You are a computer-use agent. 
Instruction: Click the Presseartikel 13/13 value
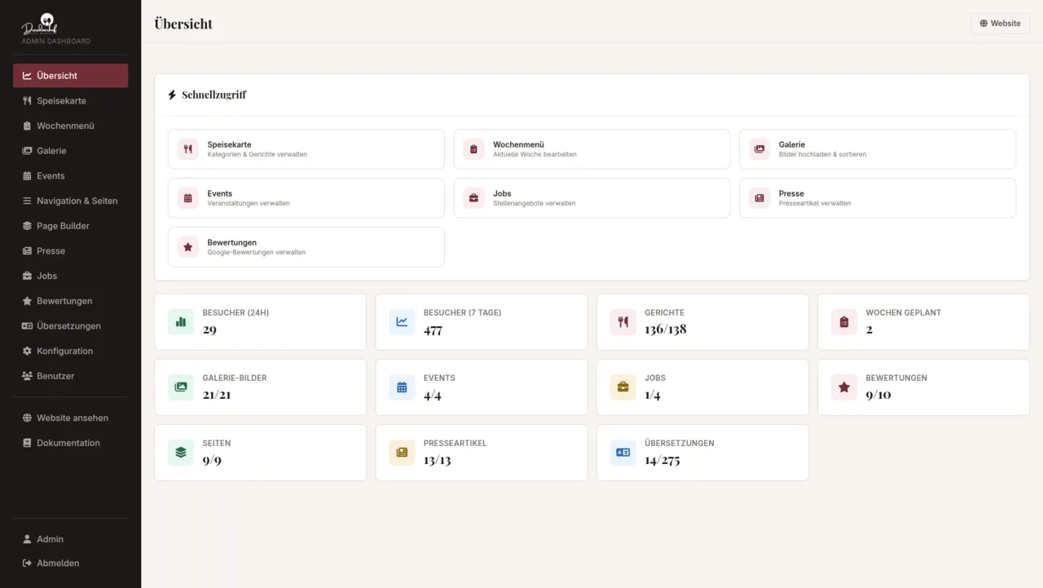click(438, 460)
